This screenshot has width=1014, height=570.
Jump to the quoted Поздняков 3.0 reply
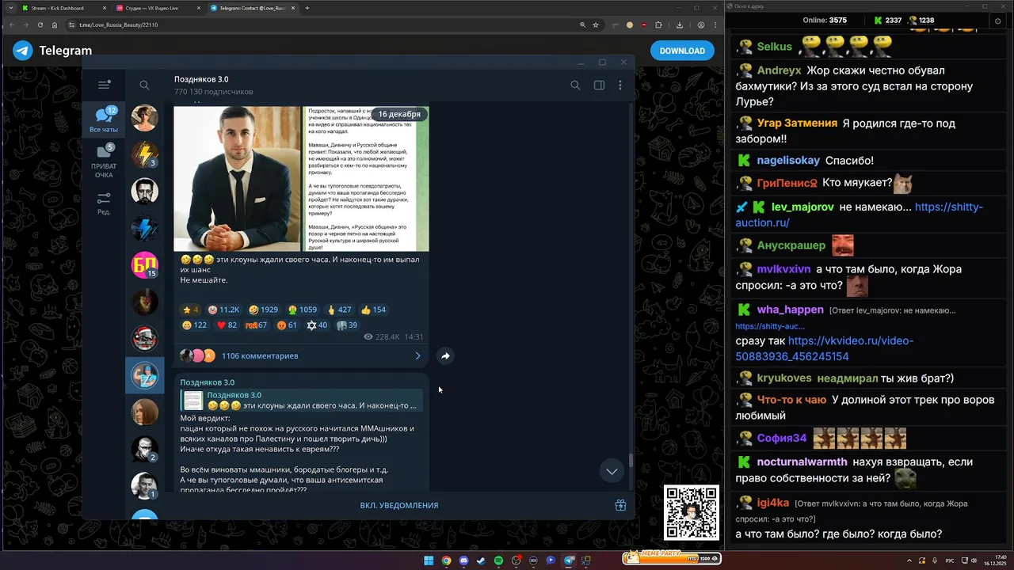click(x=301, y=401)
